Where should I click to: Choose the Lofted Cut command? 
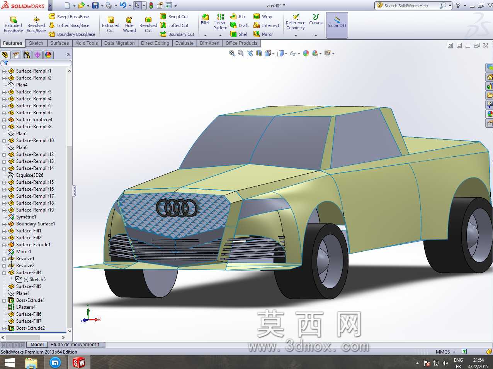tap(174, 25)
